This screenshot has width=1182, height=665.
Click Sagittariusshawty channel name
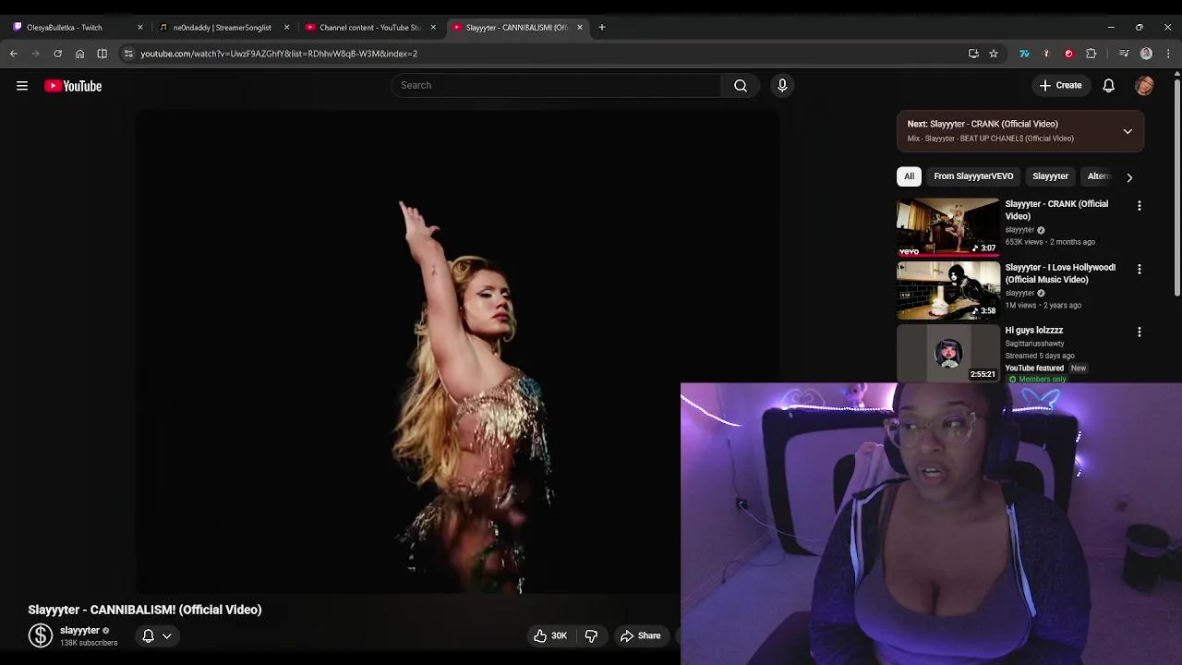click(1034, 344)
